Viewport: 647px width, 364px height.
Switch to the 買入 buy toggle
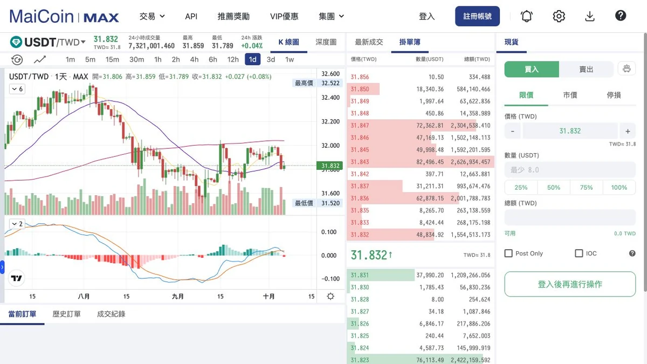(x=532, y=69)
